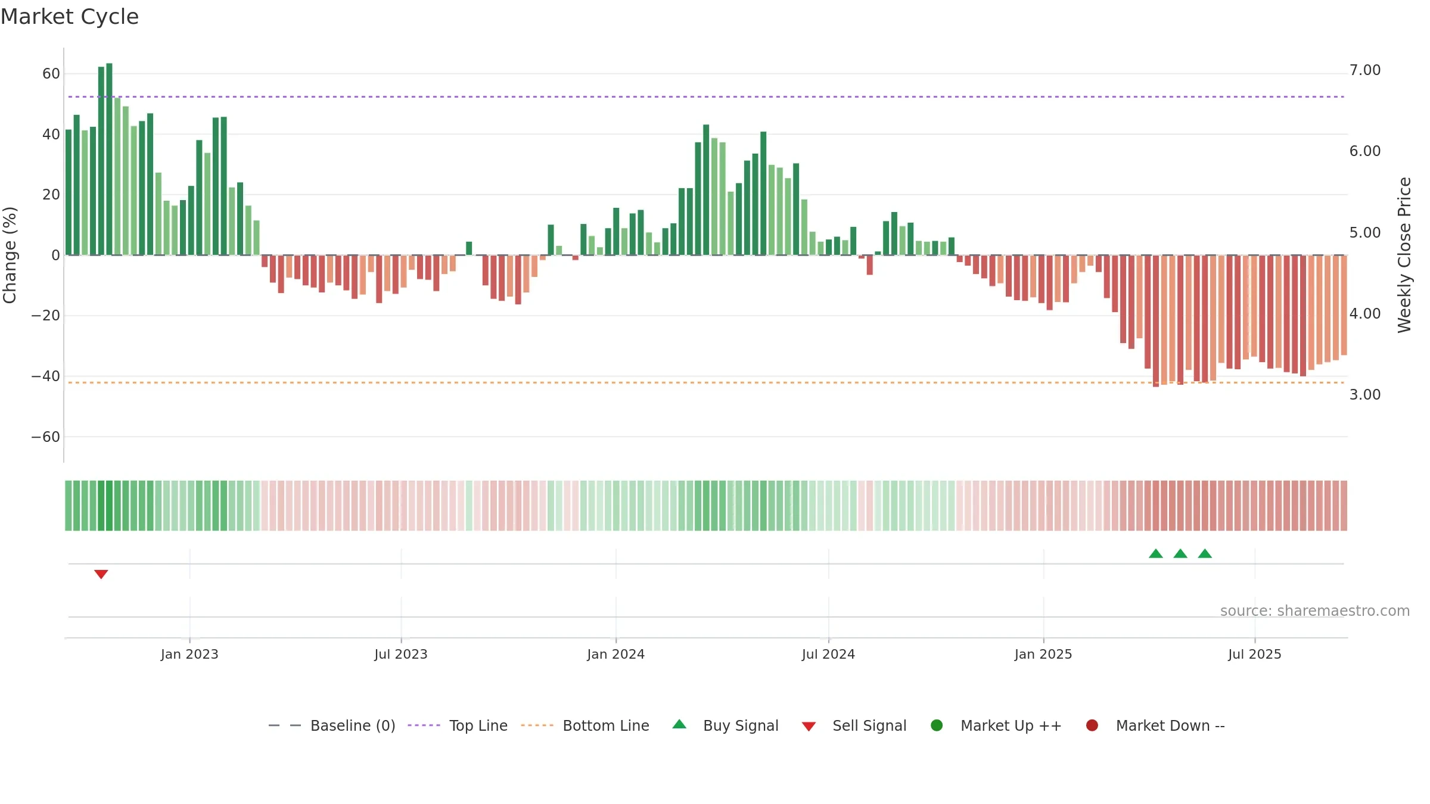Toggle the Market Up ++ legend entry
Viewport: 1430px width, 804px height.
click(996, 725)
